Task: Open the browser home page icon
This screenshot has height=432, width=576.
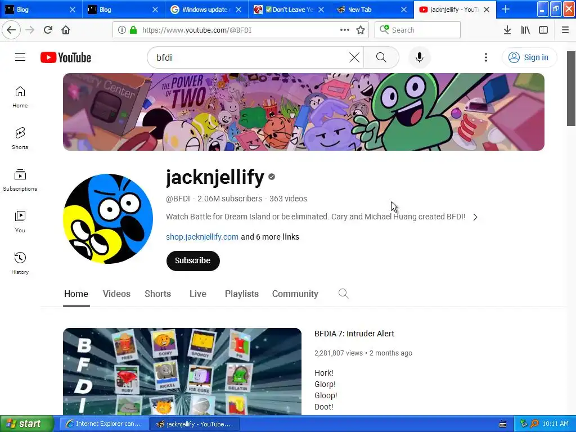Action: point(66,30)
